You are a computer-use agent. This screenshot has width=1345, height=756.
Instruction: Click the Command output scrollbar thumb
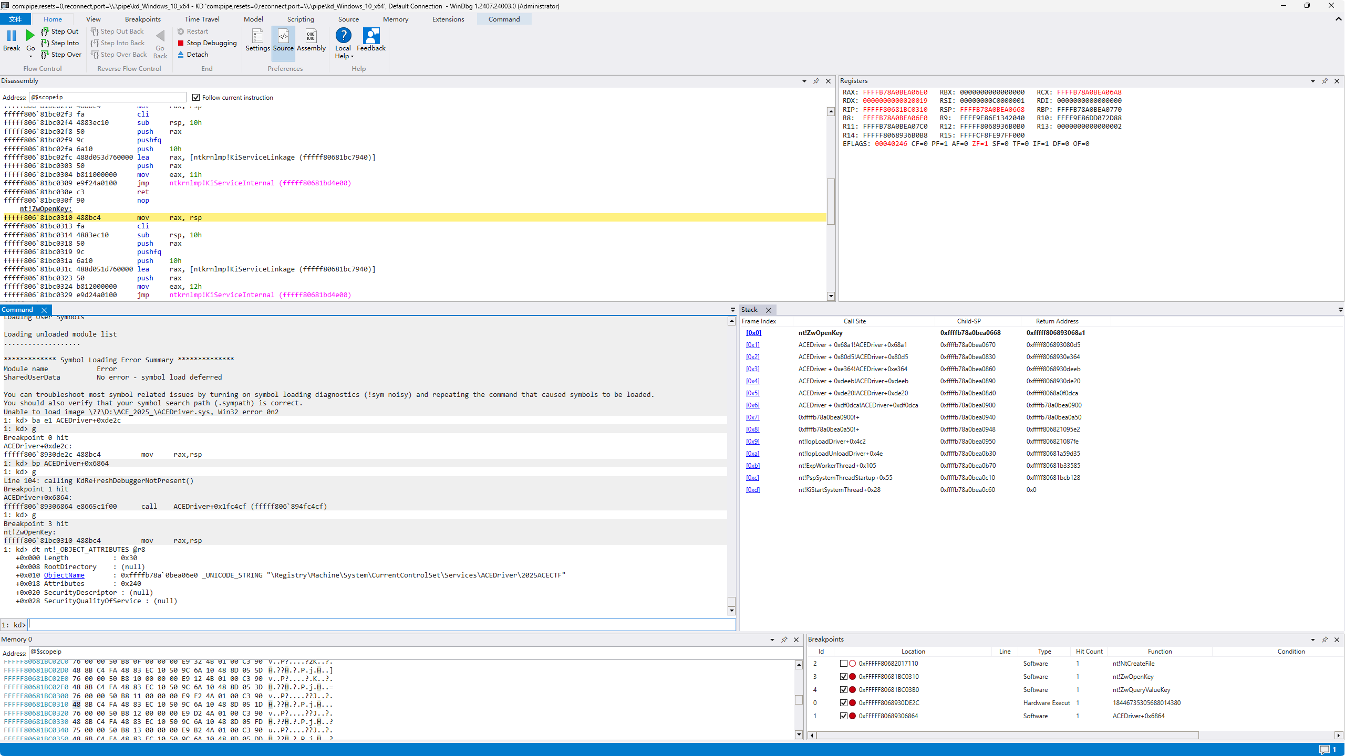(x=731, y=602)
